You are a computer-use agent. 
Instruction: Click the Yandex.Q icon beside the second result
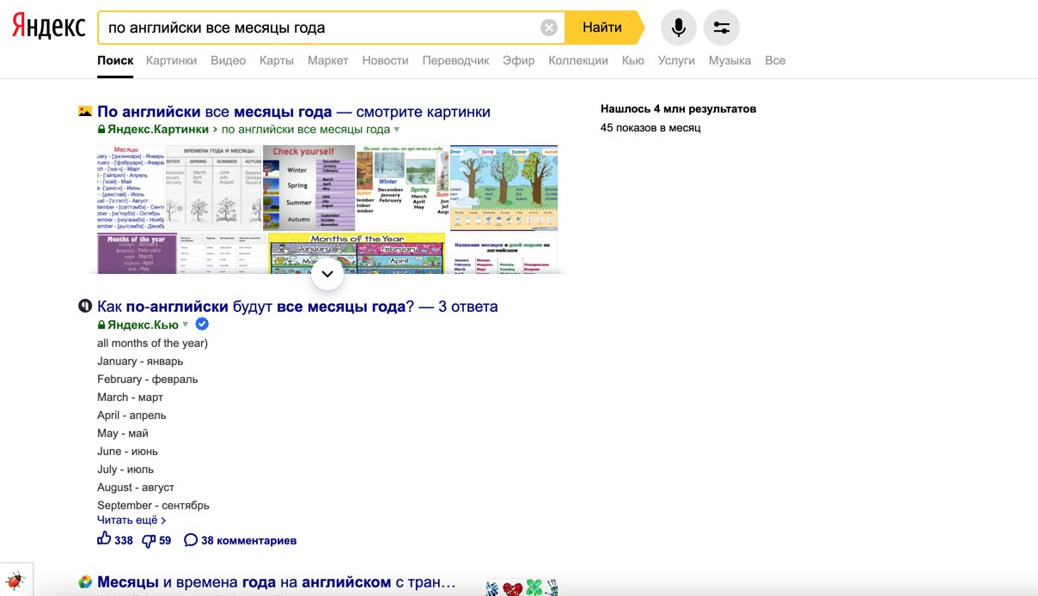[85, 306]
